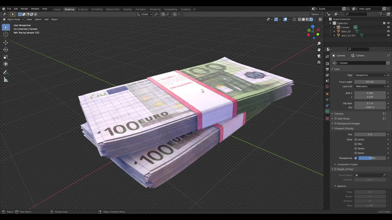Open the World properties tab

point(327,87)
